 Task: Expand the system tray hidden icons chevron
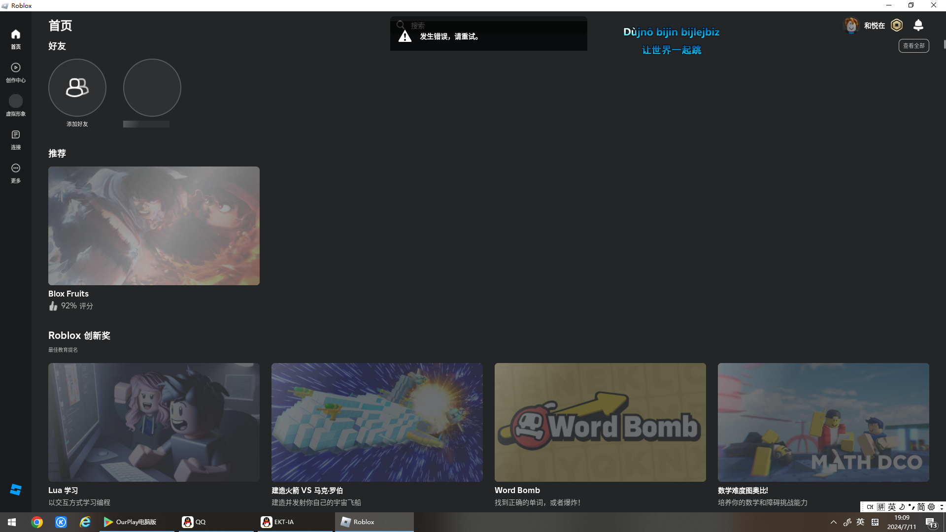(834, 522)
